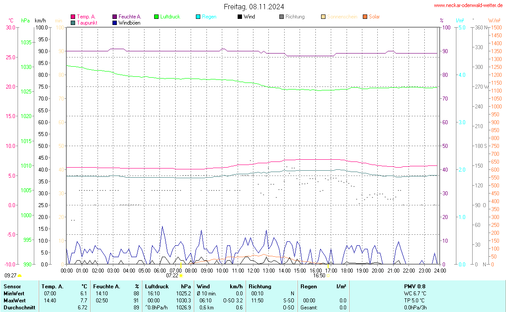Click the chart title Freitag, 08.11.2024

[x=253, y=7]
